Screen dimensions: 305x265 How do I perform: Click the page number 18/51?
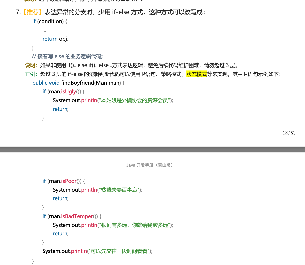(x=289, y=133)
